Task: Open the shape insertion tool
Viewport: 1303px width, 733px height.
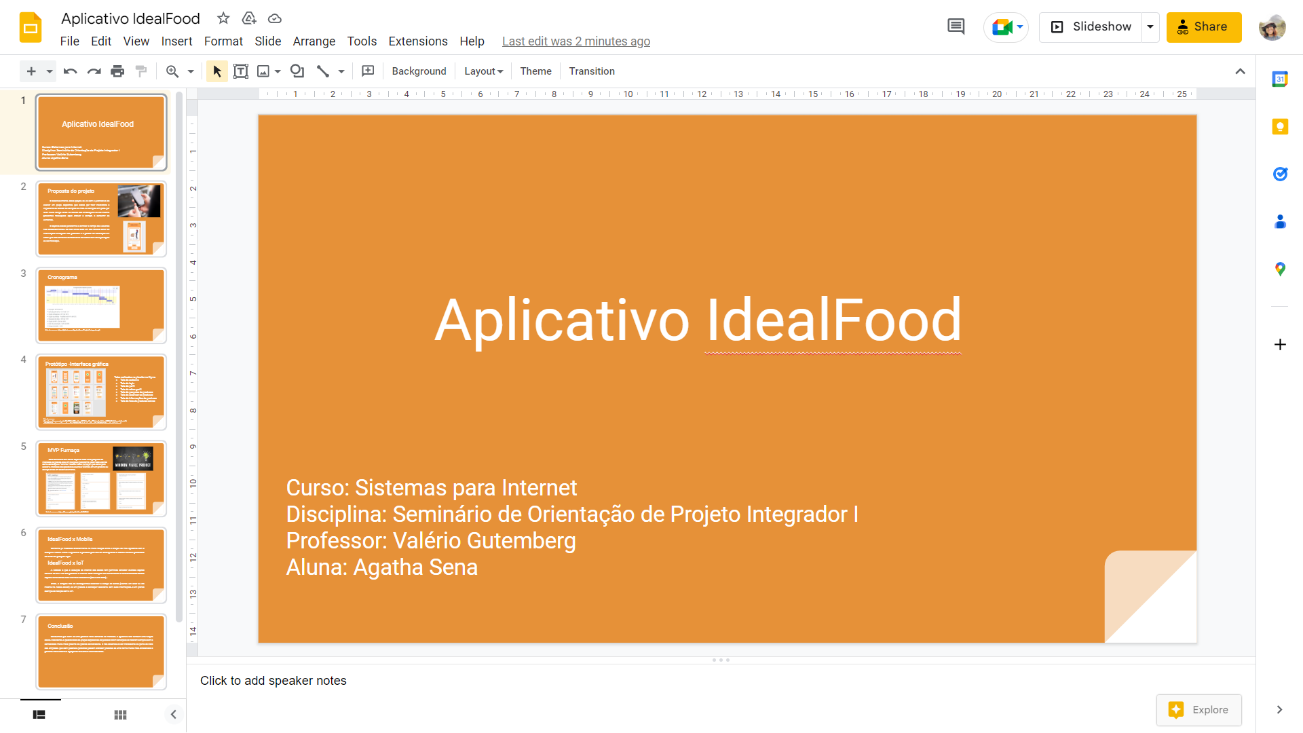Action: 297,71
